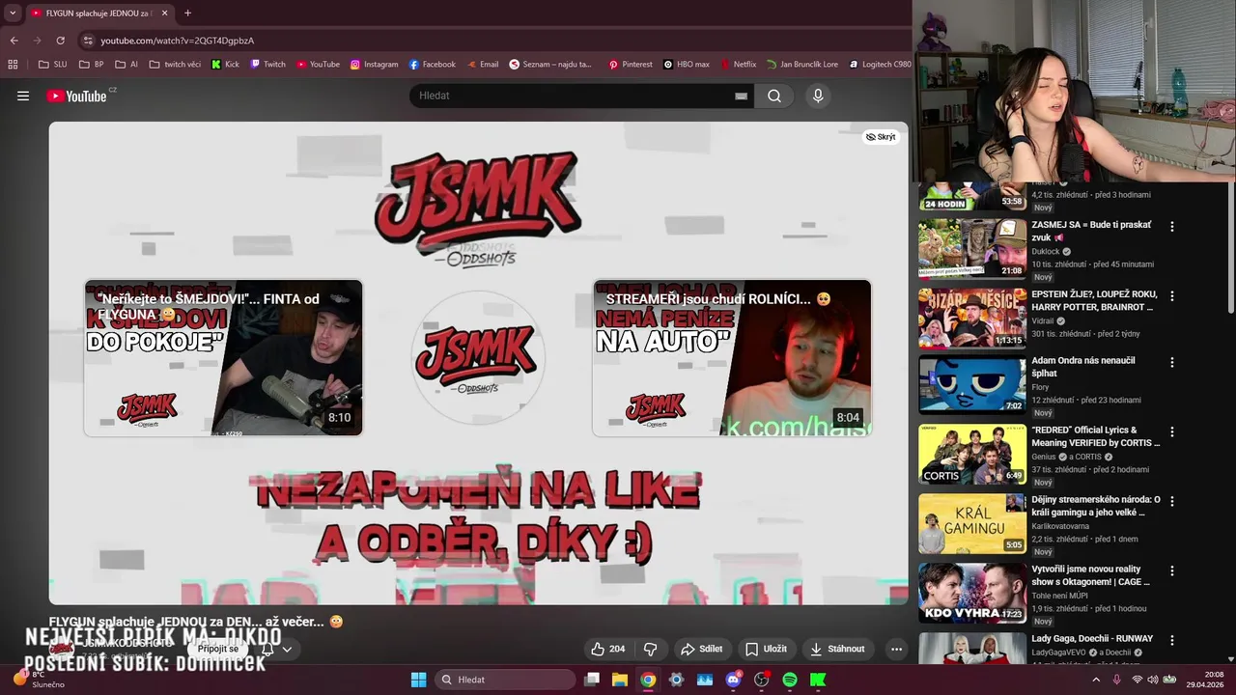This screenshot has height=695, width=1236.
Task: Click the Stáhnout download button
Action: coord(837,649)
